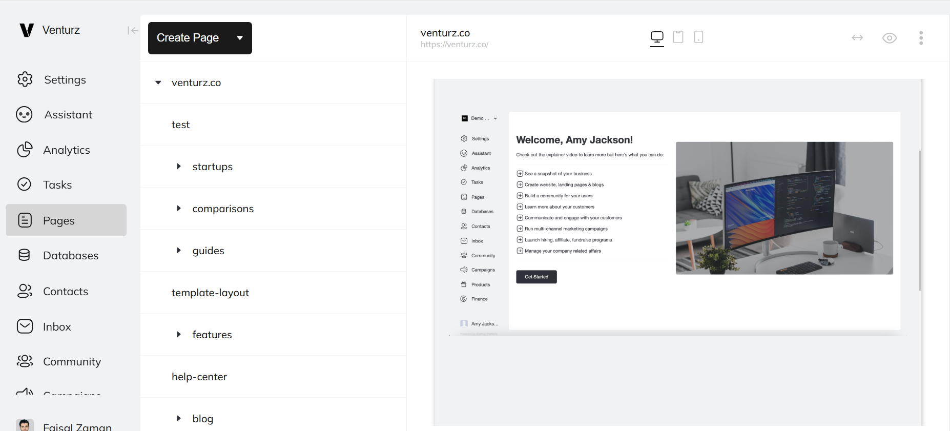Switch to desktop preview mode
950x431 pixels.
coord(657,37)
